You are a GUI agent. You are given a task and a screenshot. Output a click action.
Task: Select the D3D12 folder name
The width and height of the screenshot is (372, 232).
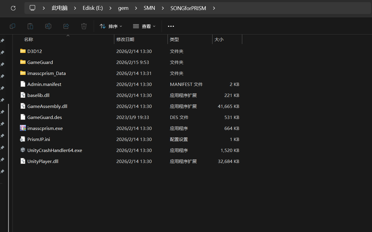coord(35,51)
